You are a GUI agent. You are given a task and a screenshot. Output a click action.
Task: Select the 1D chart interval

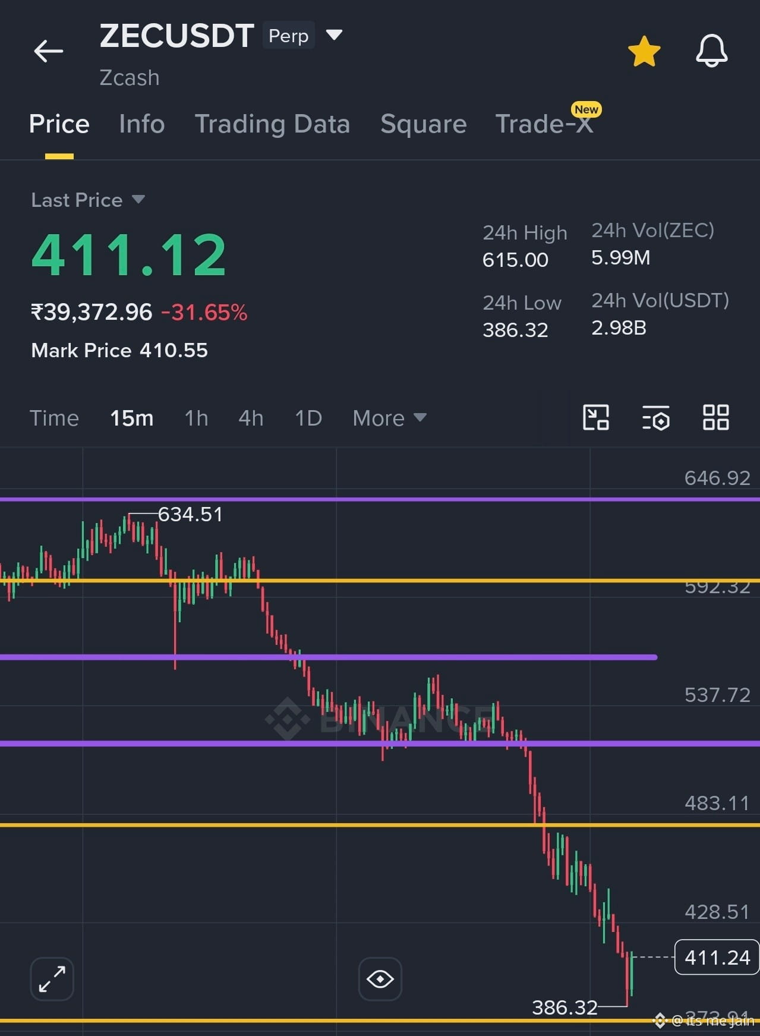308,418
